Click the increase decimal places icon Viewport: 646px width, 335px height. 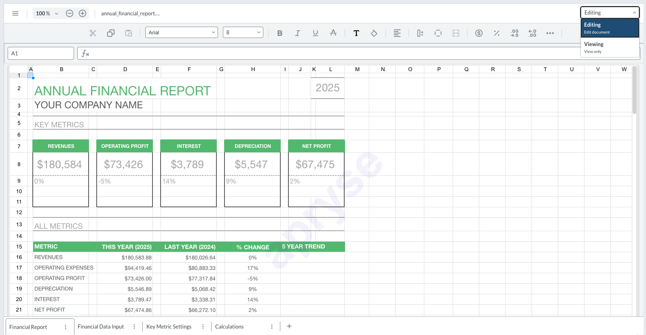[532, 33]
